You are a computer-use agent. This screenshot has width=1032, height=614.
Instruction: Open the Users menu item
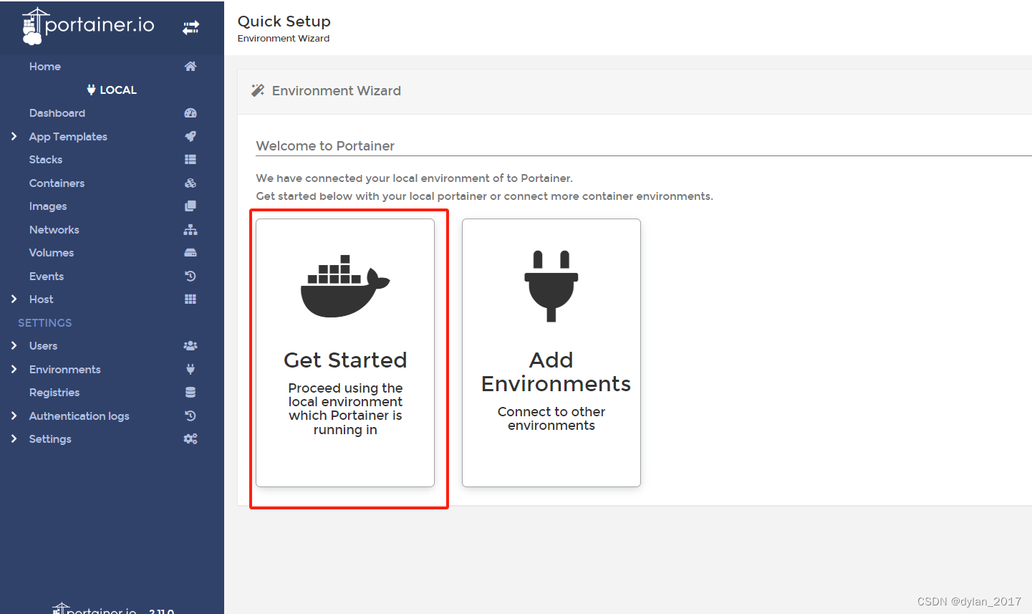(44, 346)
